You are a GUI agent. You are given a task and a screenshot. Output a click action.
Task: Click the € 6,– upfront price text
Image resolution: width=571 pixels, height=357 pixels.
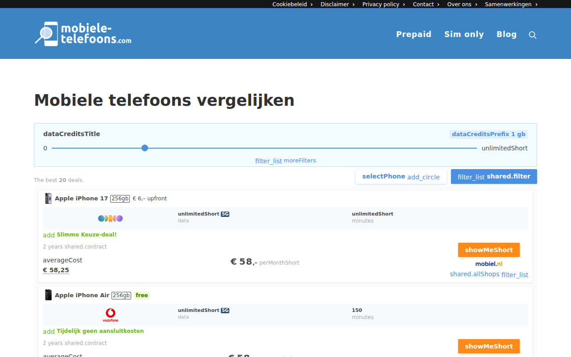point(150,199)
